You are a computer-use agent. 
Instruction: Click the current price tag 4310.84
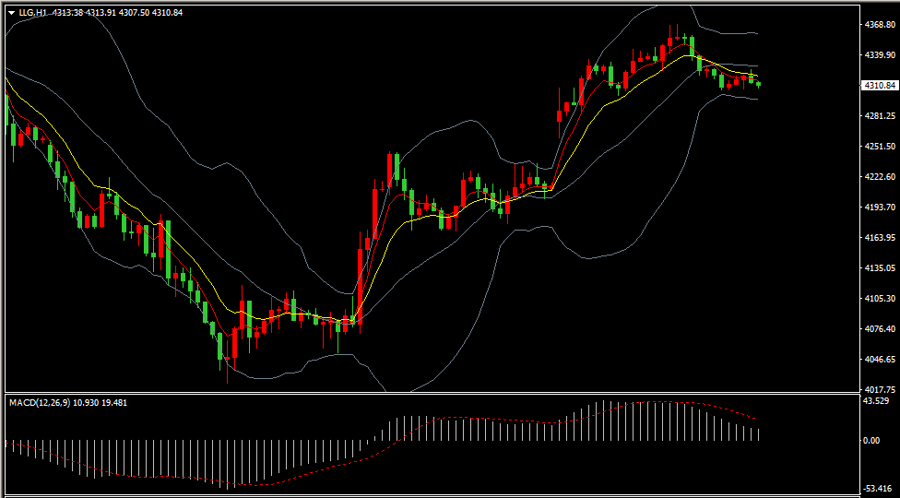[x=879, y=86]
